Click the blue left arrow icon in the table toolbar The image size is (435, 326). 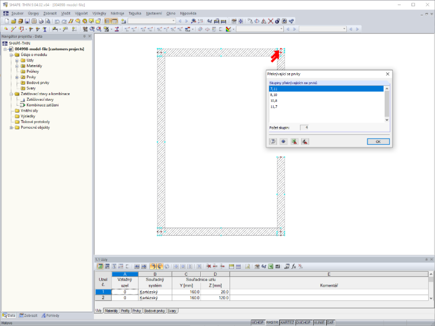[137, 267]
